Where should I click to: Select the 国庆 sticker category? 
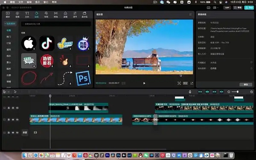pyautogui.click(x=9, y=69)
